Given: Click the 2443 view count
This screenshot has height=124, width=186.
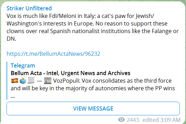Looking at the screenshot, I should [x=133, y=120].
